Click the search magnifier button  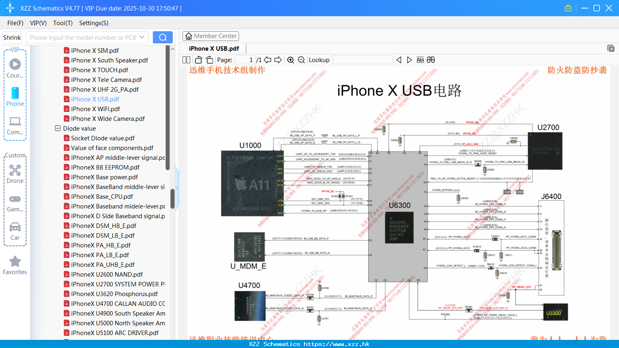[163, 37]
